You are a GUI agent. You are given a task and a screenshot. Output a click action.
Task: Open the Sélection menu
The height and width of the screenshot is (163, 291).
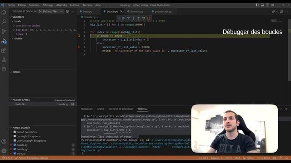(34, 5)
